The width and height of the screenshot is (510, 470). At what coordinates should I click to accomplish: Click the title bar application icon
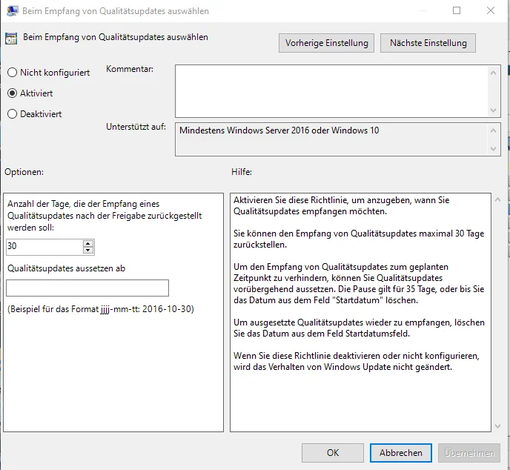click(13, 10)
